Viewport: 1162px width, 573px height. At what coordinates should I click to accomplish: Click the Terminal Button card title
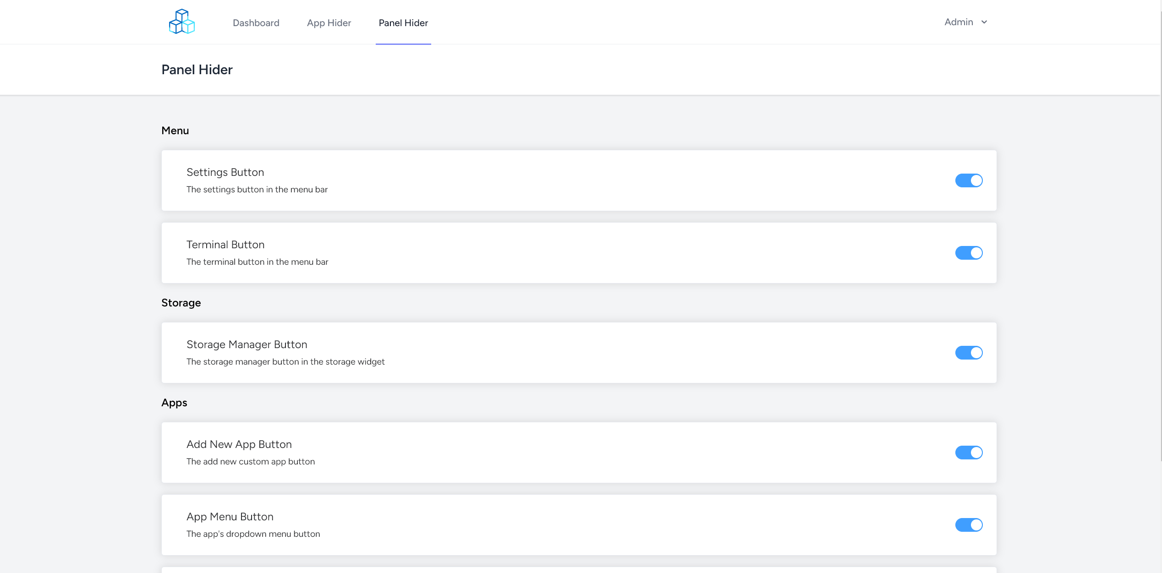225,245
